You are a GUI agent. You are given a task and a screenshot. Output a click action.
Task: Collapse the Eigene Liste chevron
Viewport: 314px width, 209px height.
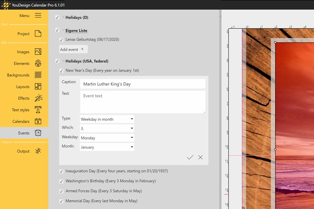coord(64,30)
